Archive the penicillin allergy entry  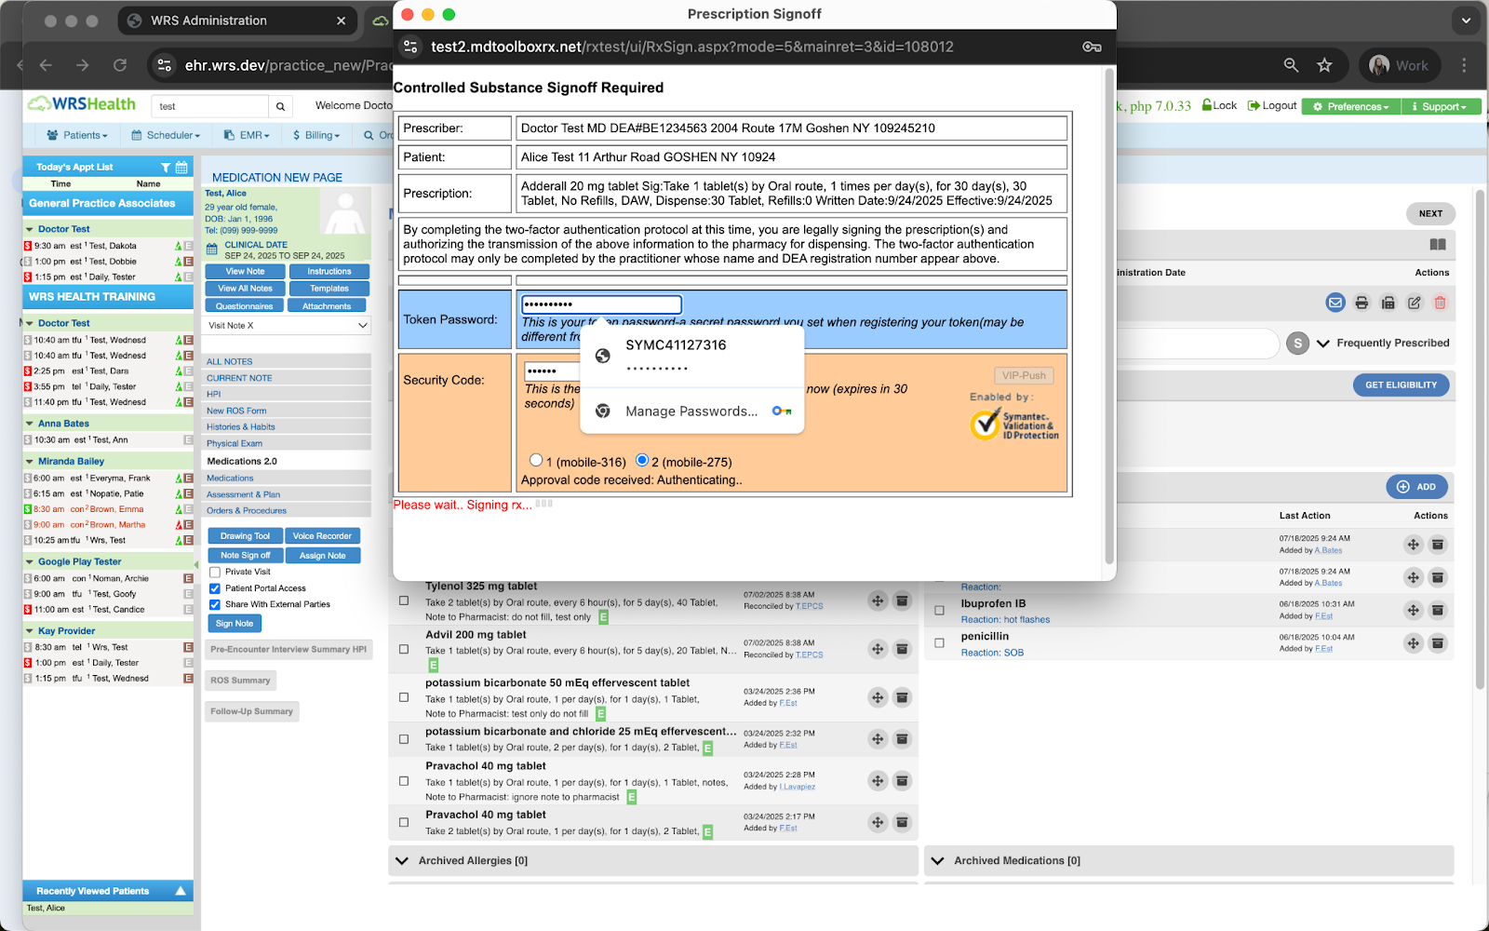point(1438,643)
